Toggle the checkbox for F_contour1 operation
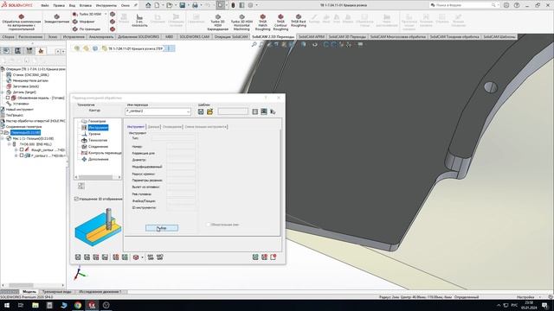 click(22, 155)
